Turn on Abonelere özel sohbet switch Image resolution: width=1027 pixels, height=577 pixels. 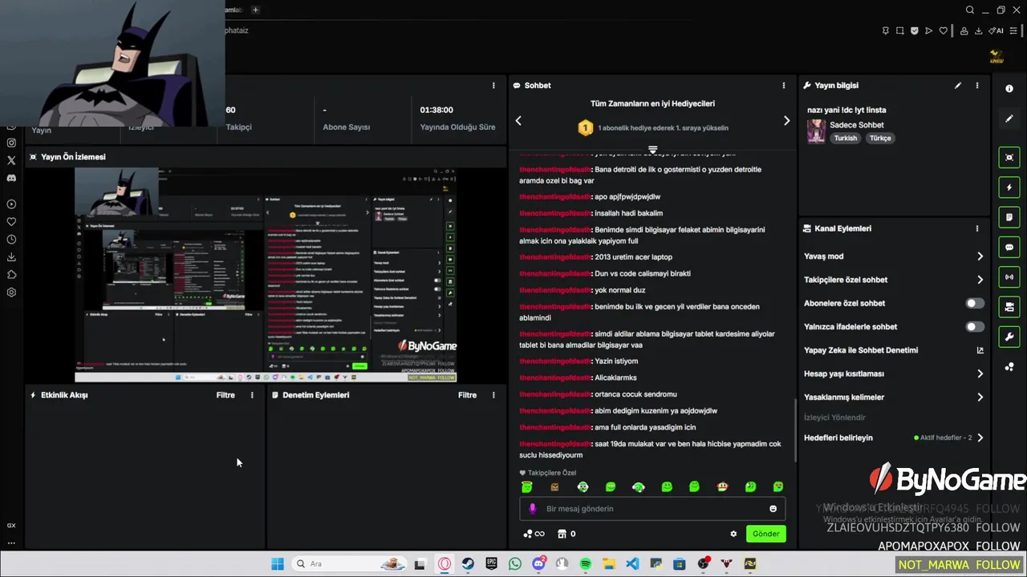974,303
